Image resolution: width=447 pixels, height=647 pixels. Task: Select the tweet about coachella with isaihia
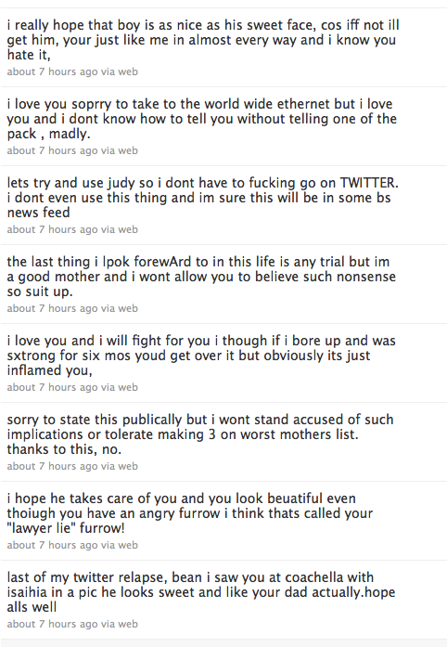[223, 600]
